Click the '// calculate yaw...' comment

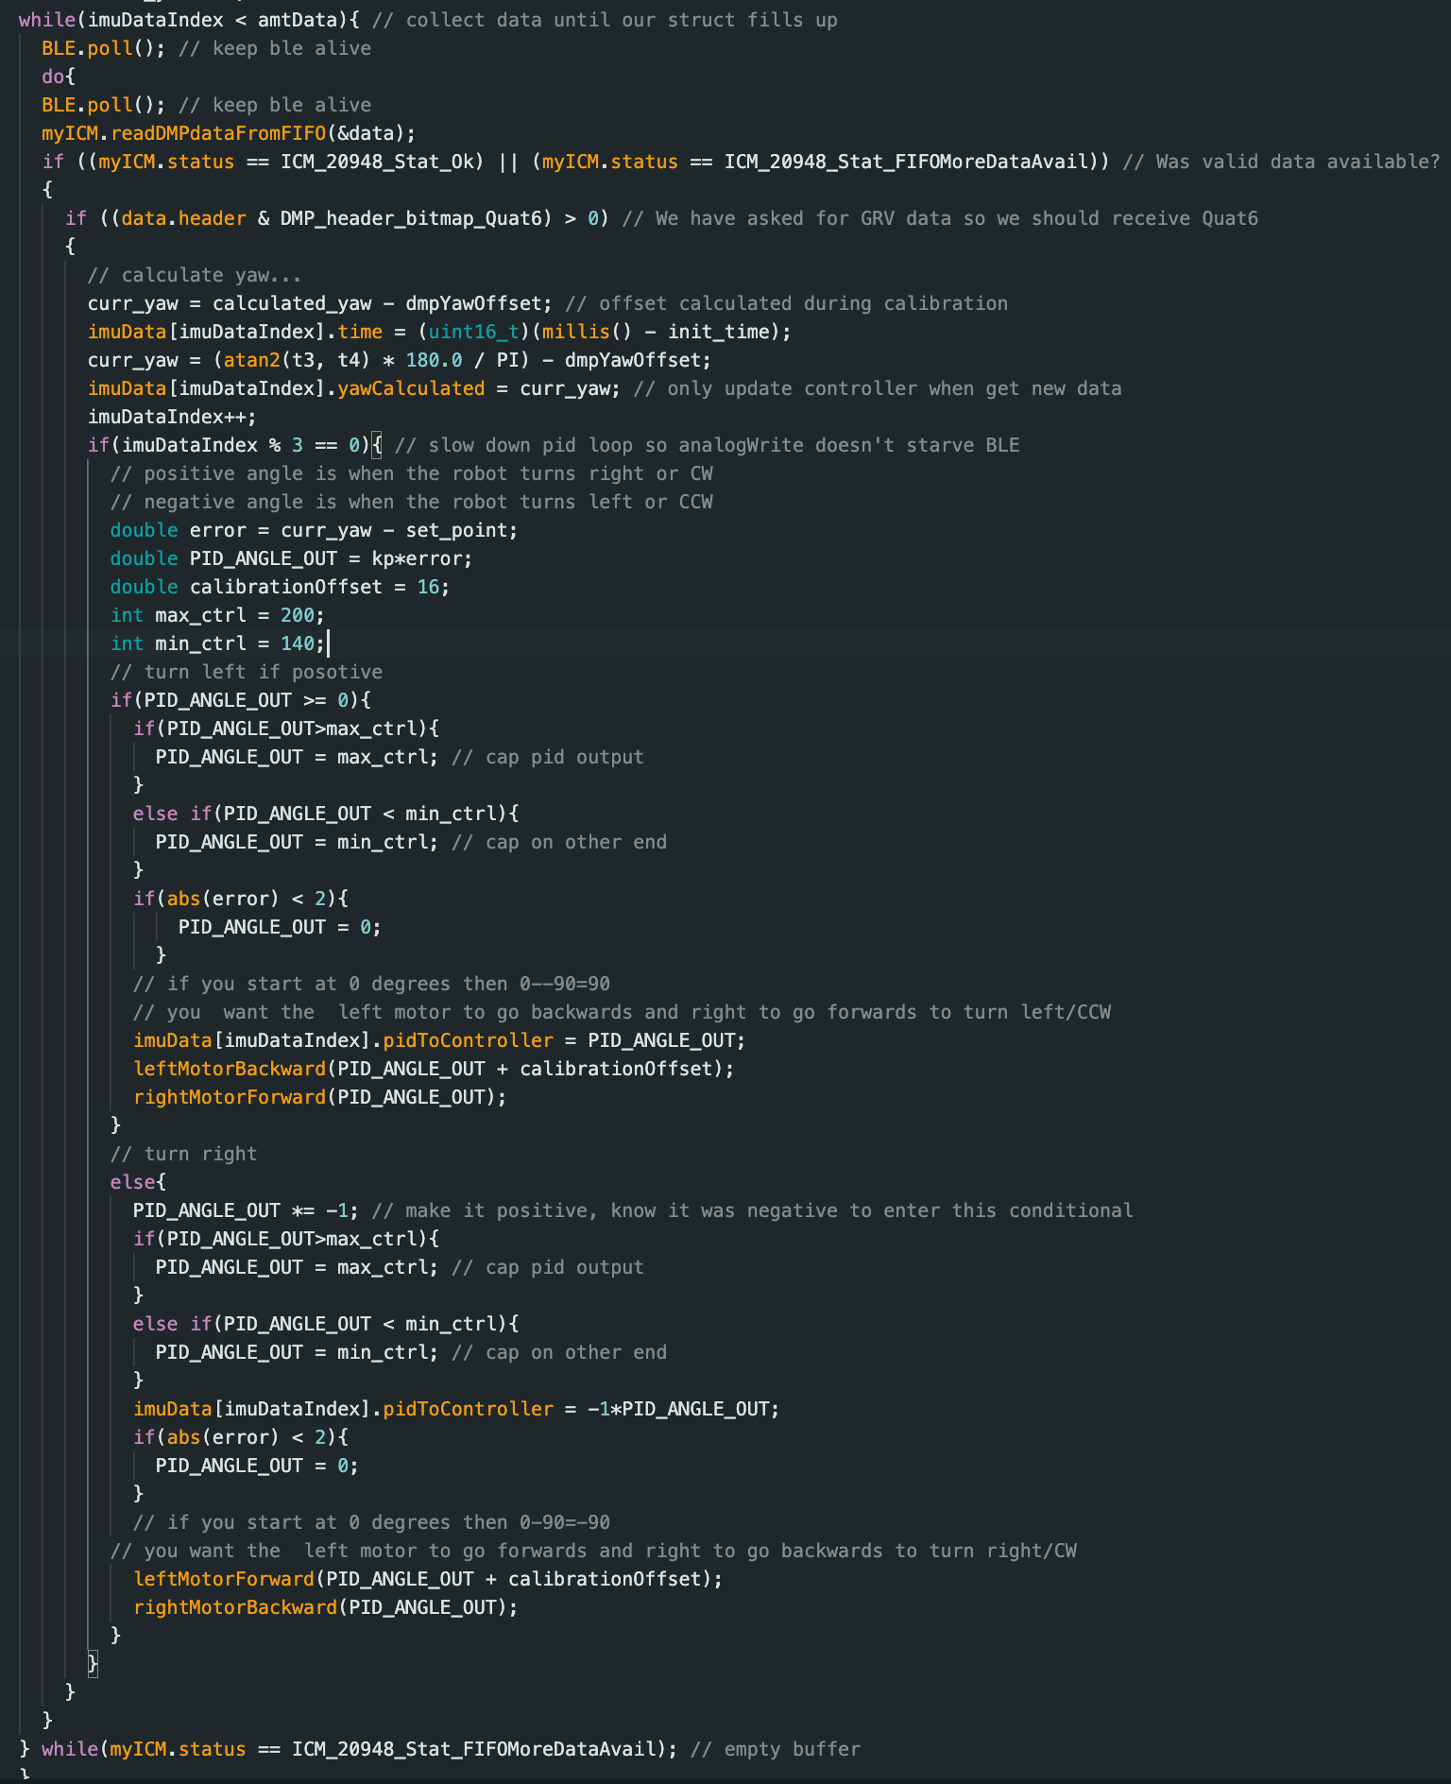(x=195, y=275)
